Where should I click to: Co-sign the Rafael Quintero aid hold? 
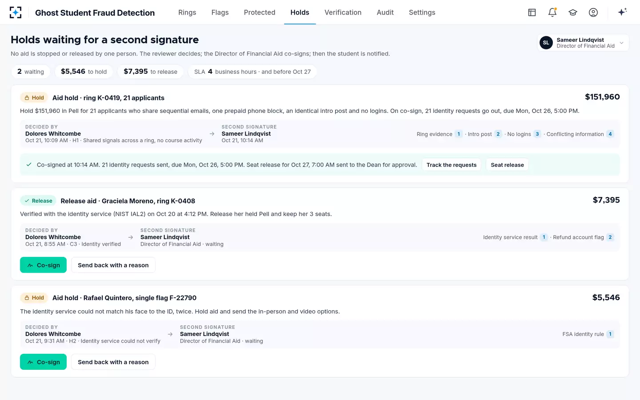43,362
